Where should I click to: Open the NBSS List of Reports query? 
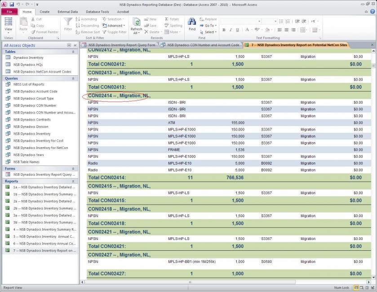pyautogui.click(x=29, y=84)
